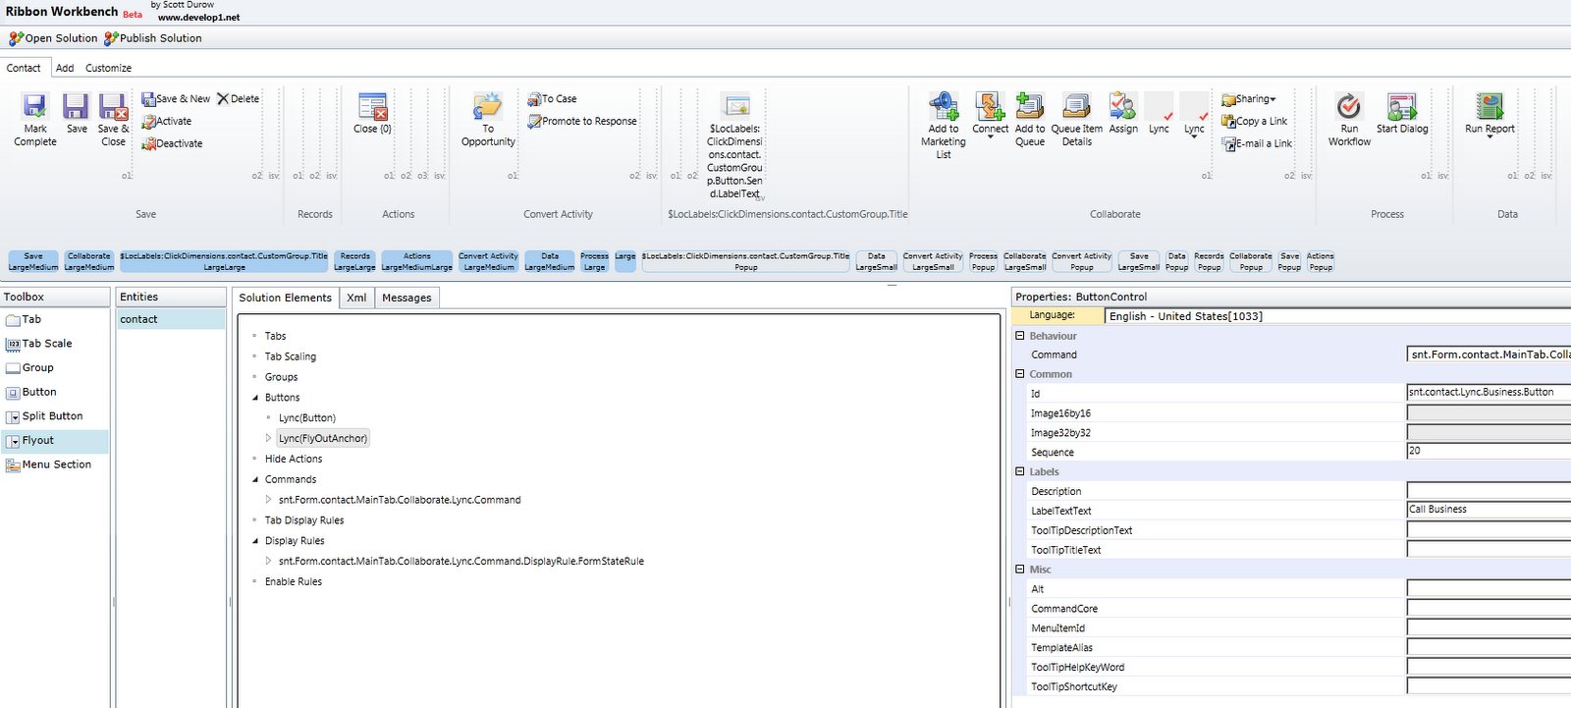
Task: Collapse the Misc properties section
Action: [x=1020, y=570]
